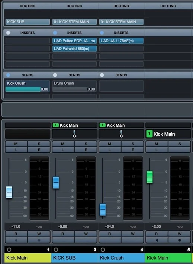Open Drum Crush send destination slot

[74, 83]
